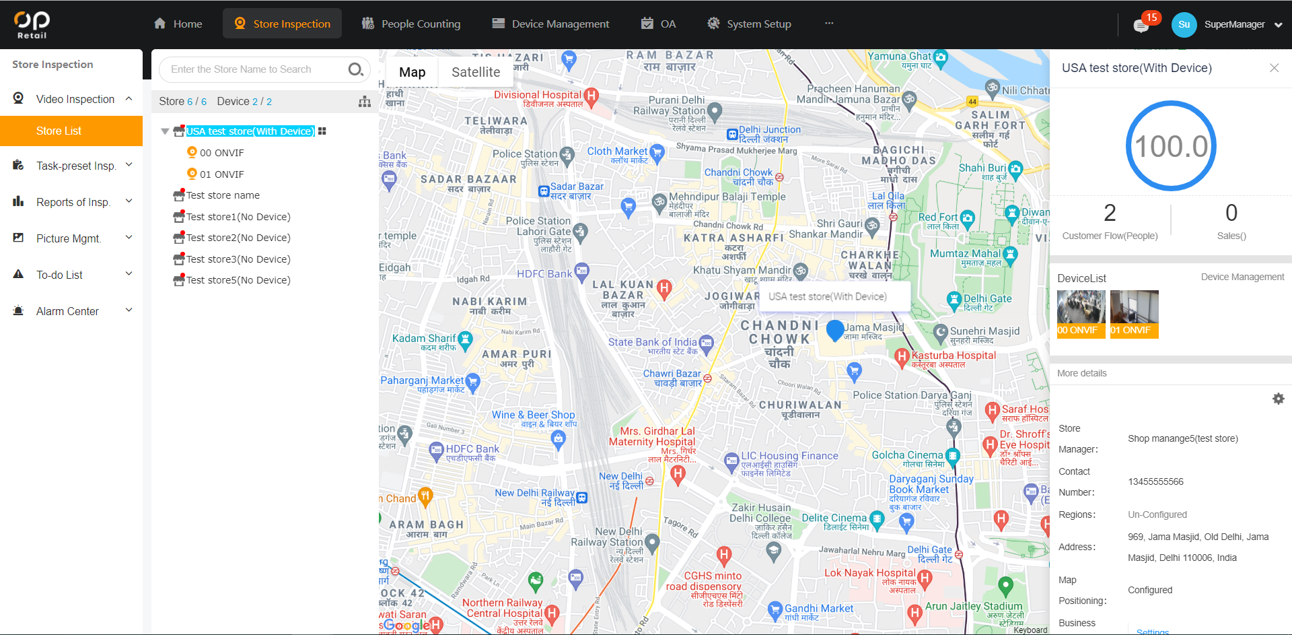Expand the Reports of Insp. menu
This screenshot has height=635, width=1292.
point(129,201)
